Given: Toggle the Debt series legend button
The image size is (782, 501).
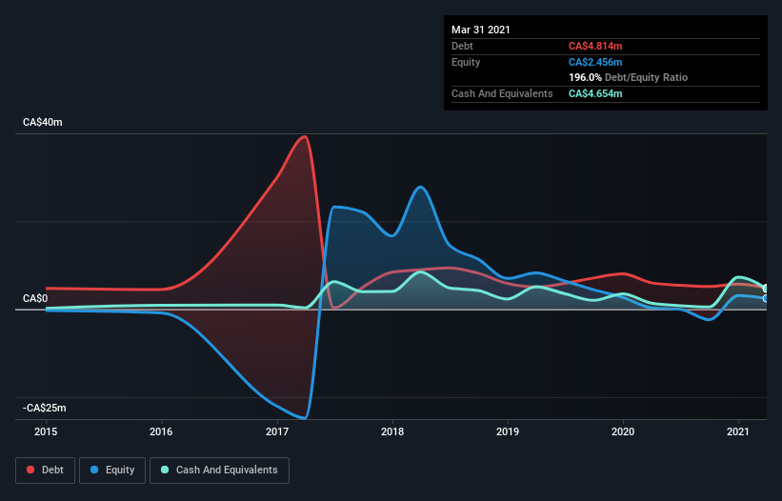Looking at the screenshot, I should pos(45,471).
